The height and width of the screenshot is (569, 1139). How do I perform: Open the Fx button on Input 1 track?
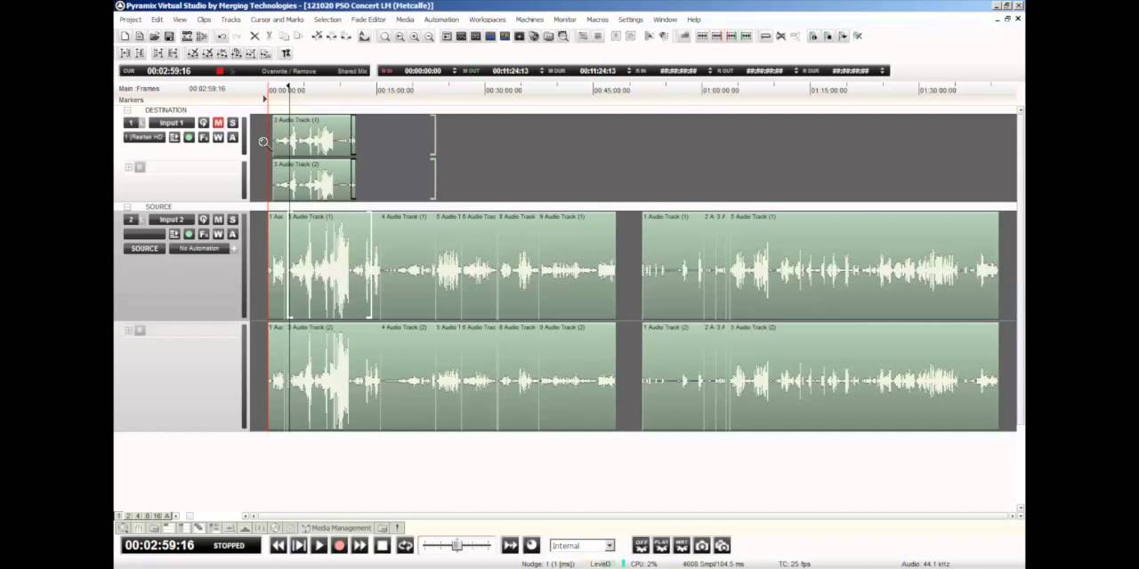click(x=204, y=137)
